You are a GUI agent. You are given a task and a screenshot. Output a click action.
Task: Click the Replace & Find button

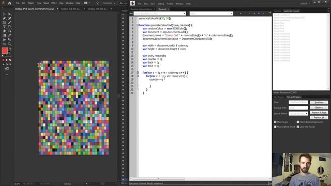pos(319,113)
